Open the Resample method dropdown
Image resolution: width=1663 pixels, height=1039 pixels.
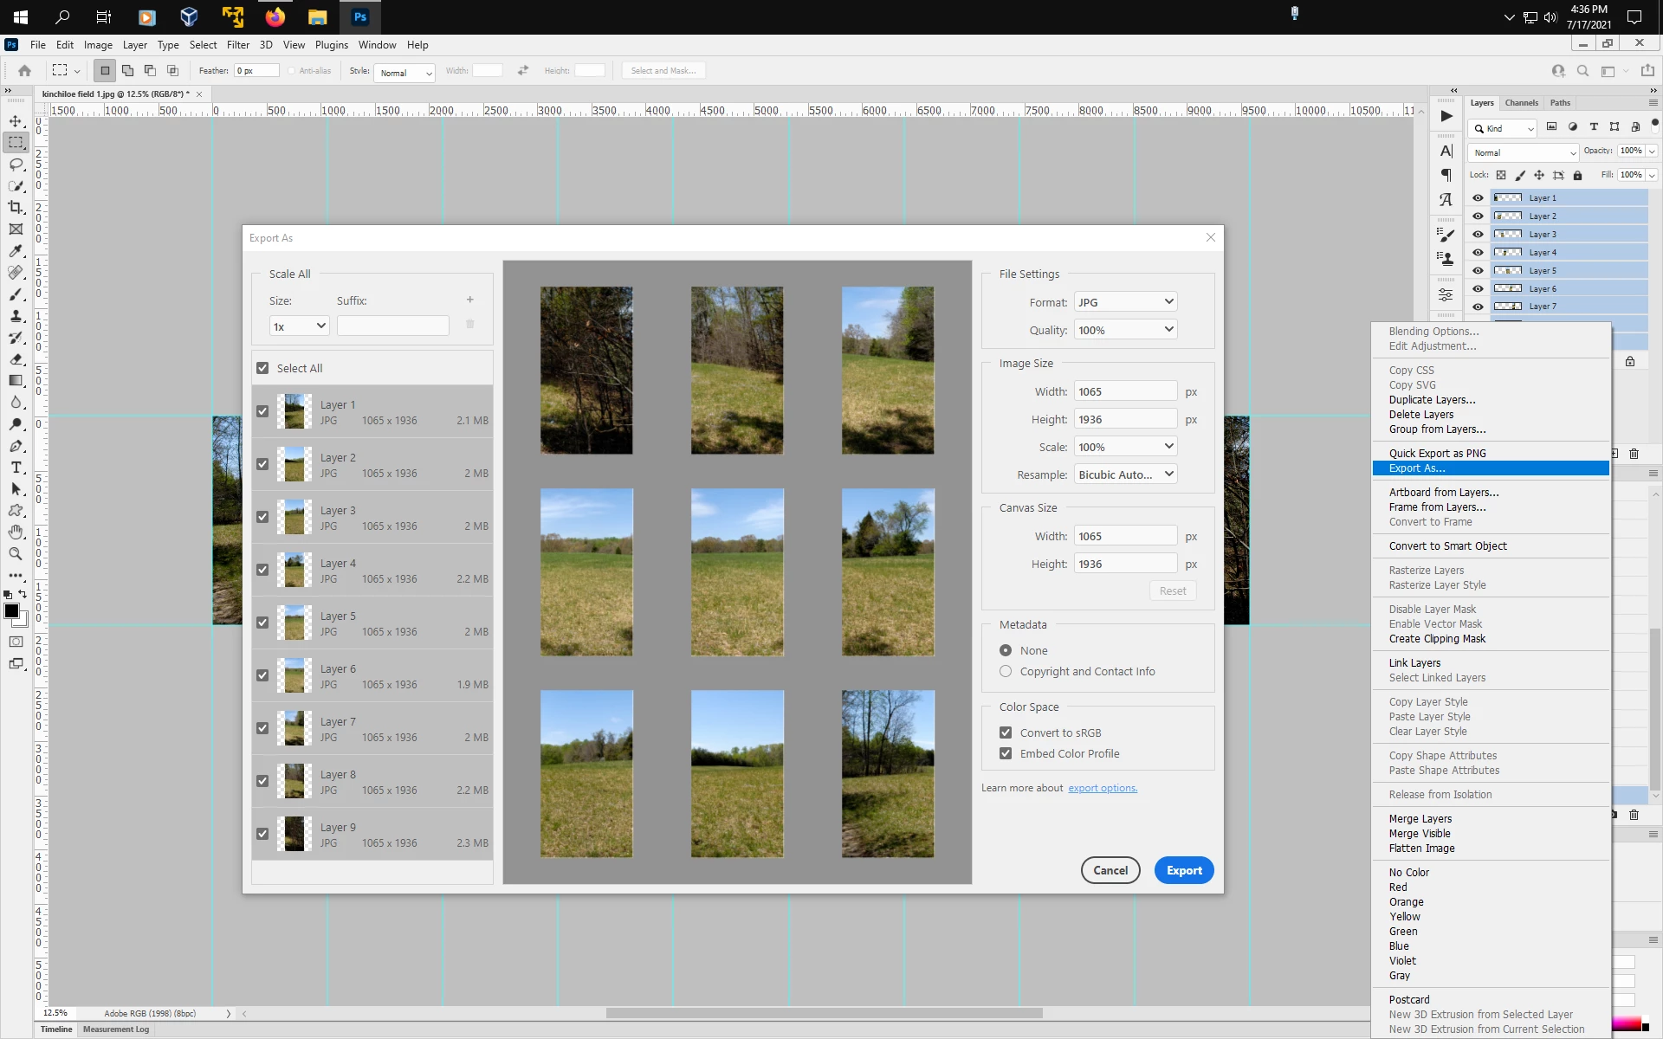1125,474
